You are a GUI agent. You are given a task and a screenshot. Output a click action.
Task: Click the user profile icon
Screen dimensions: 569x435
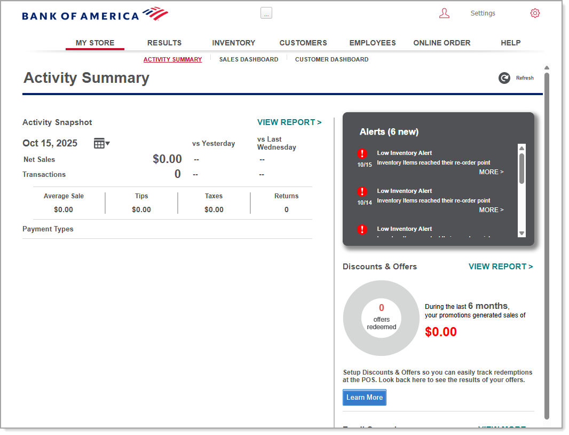(x=444, y=13)
